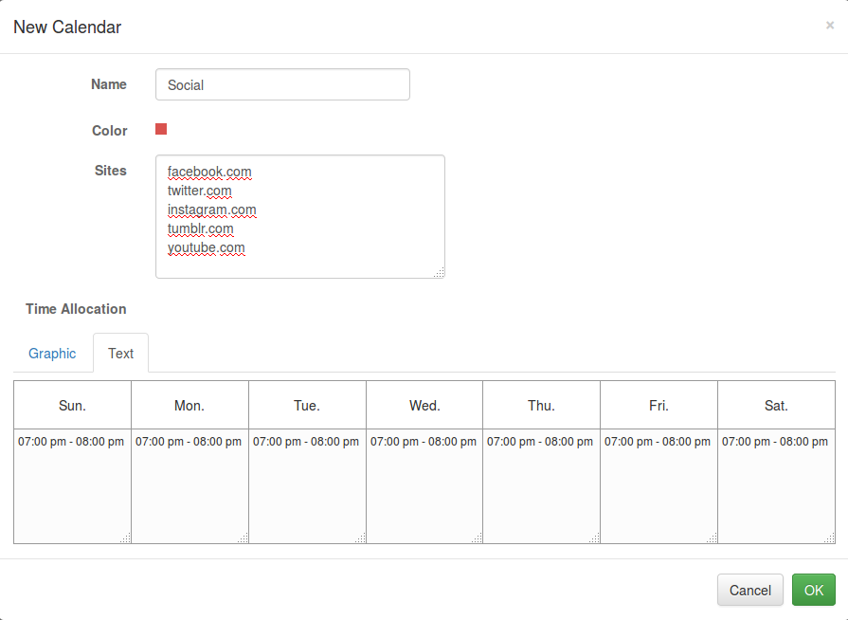Click the Thursday time allocation text box

[541, 485]
